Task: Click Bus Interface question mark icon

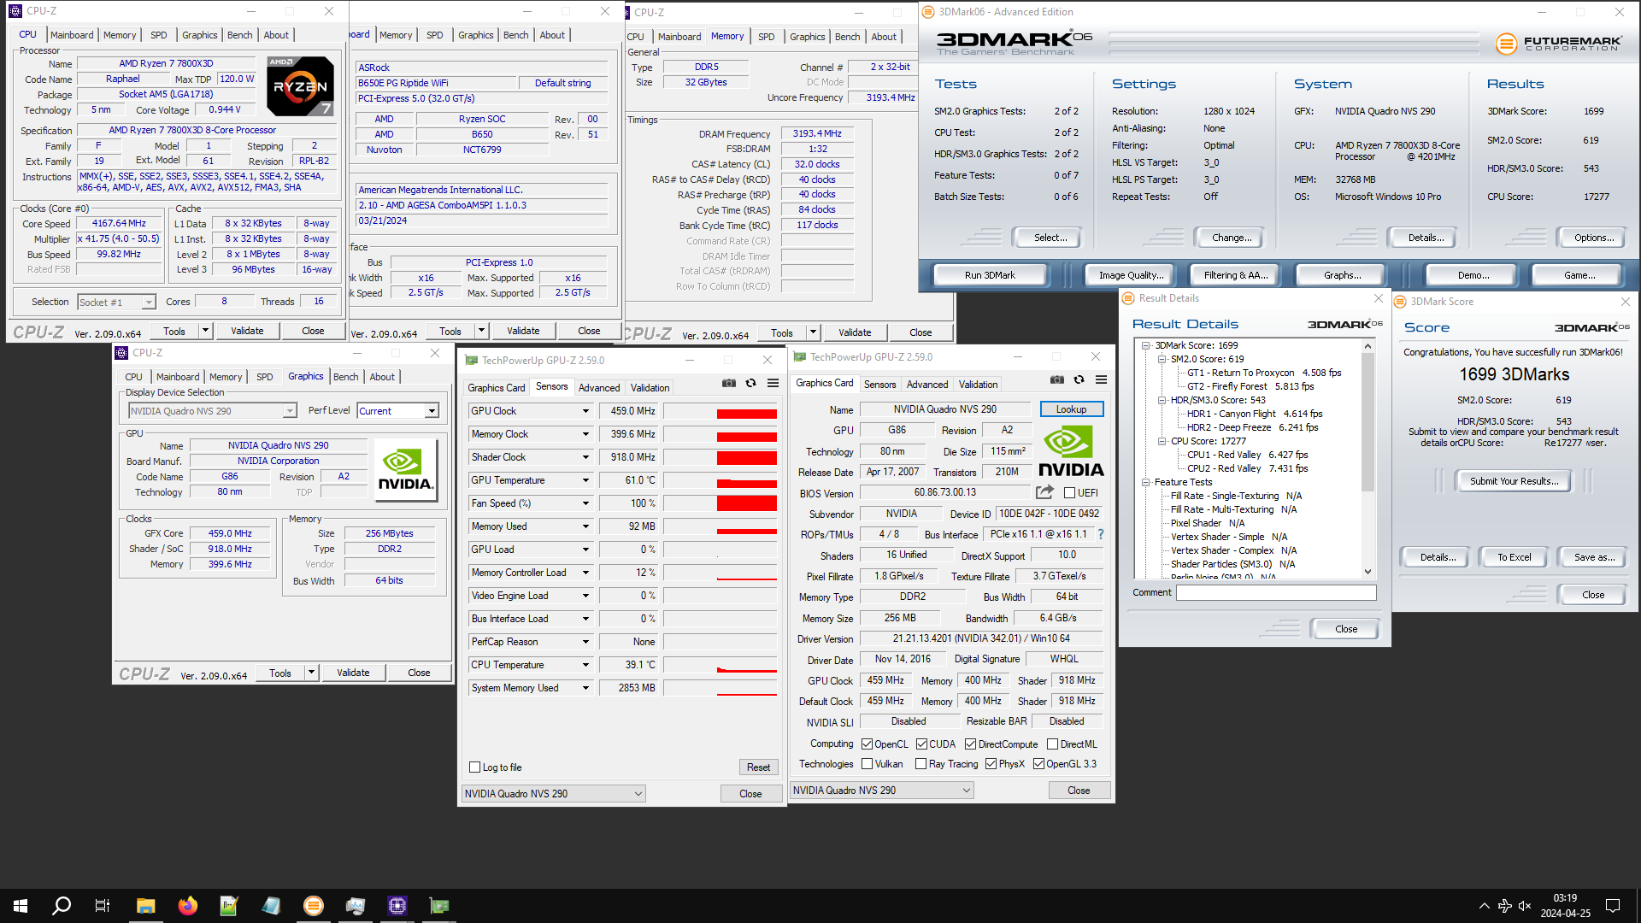Action: [1101, 534]
